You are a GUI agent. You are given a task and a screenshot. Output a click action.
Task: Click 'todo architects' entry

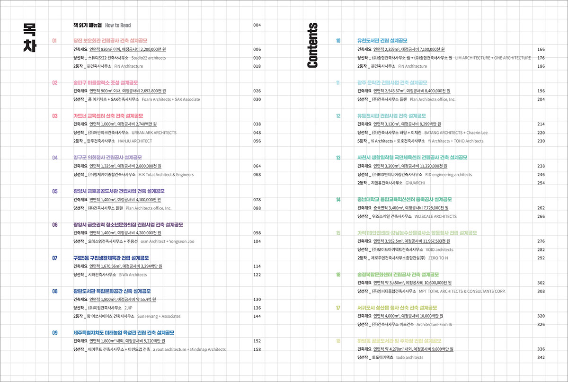pos(409,358)
